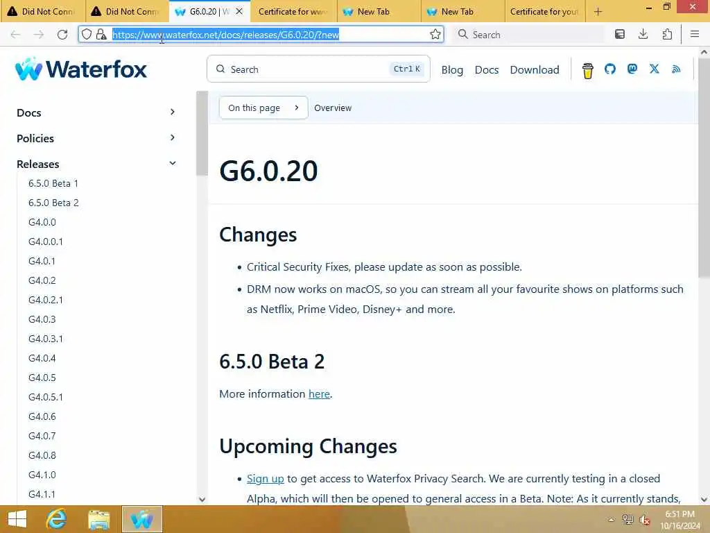Screen dimensions: 710x533
Task: Open the site padlock security info
Action: (101, 35)
